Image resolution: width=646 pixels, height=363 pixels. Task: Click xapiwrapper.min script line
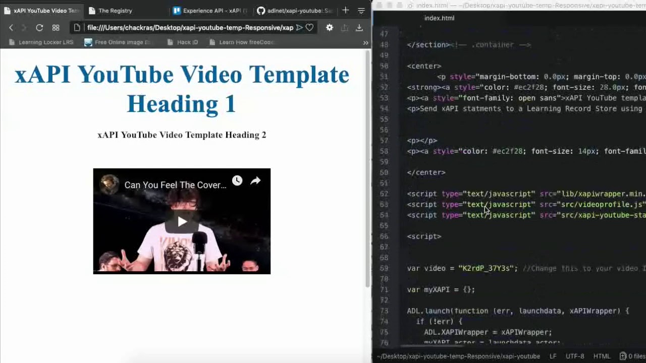pyautogui.click(x=526, y=194)
